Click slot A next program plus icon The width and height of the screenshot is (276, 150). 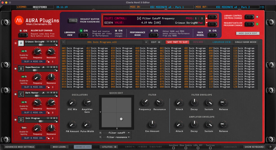pyautogui.click(x=51, y=42)
